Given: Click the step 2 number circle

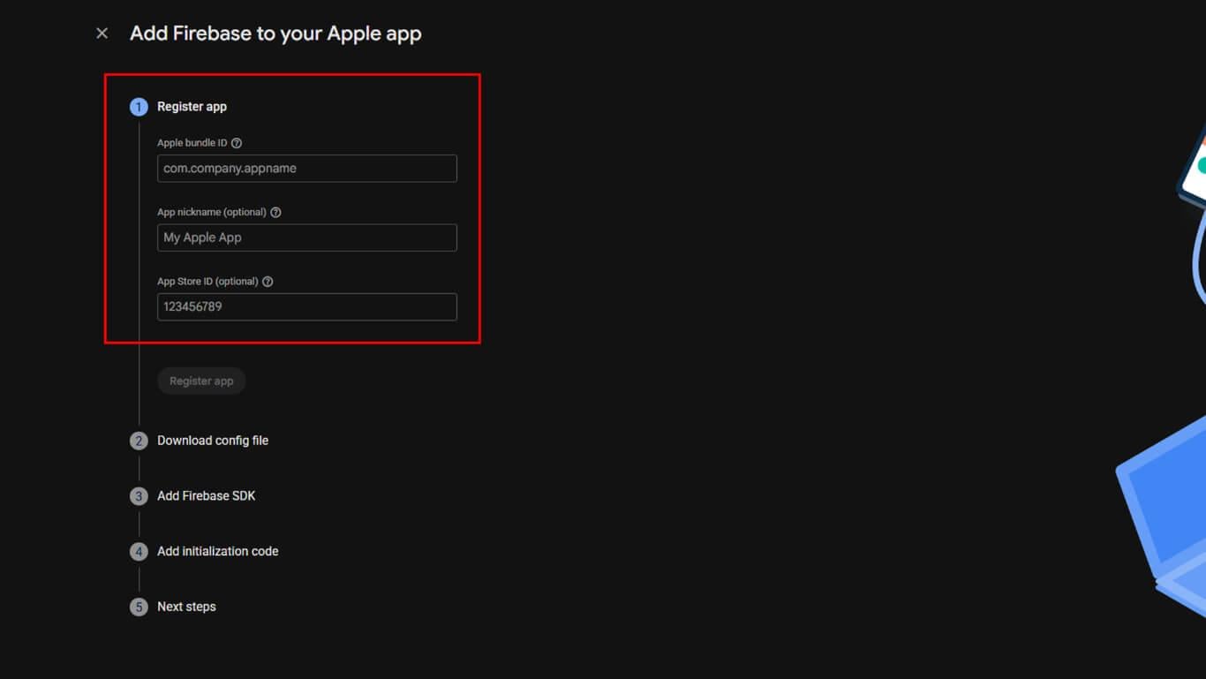Looking at the screenshot, I should coord(139,441).
